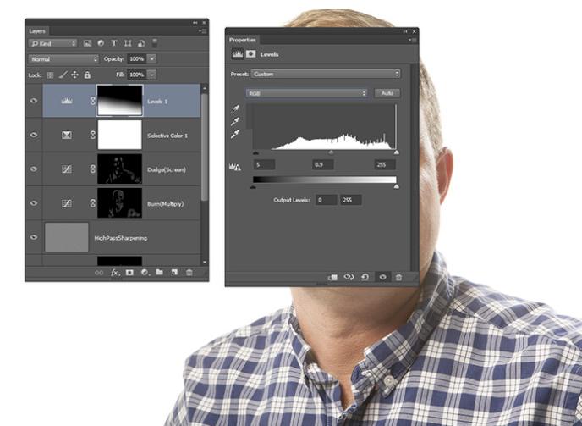
Task: Delete layer trash icon in Layers panel
Action: [x=189, y=273]
